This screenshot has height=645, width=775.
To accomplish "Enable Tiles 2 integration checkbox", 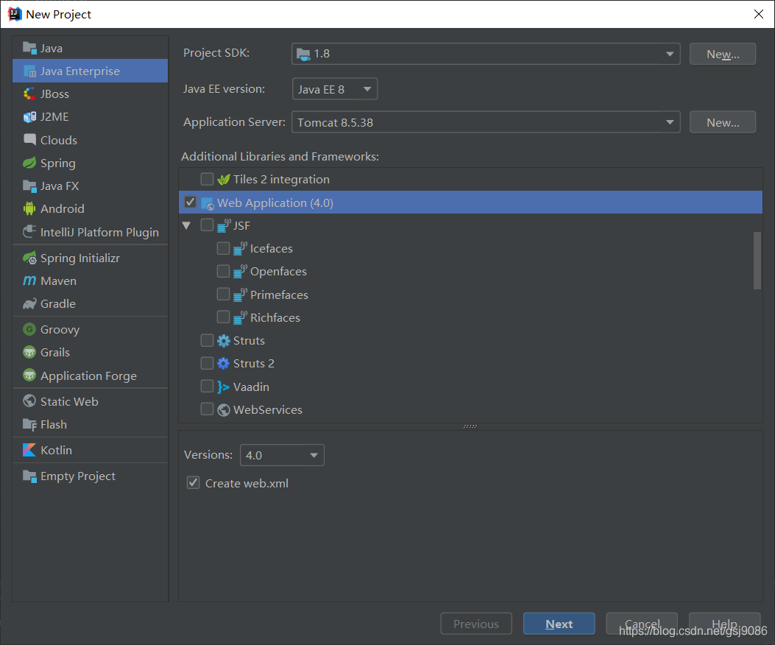I will tap(207, 179).
